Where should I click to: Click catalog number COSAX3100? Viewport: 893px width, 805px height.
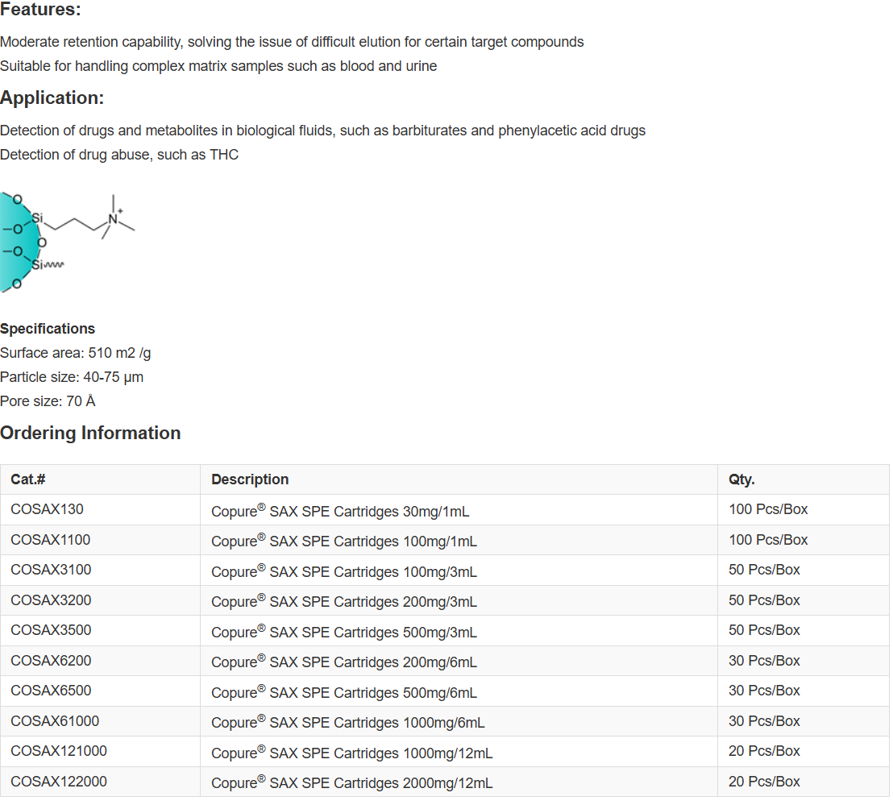pos(51,570)
